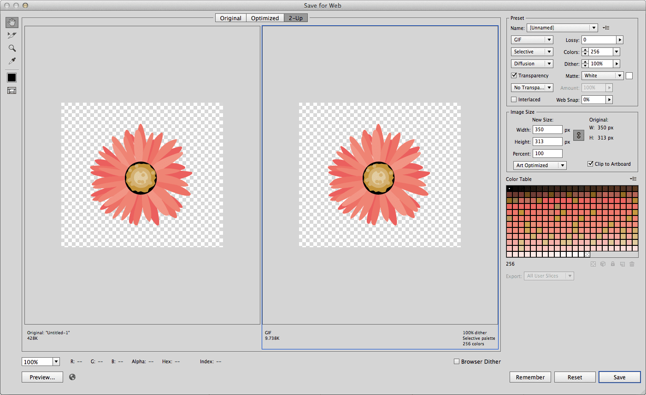This screenshot has height=395, width=646.
Task: Open the Matte dropdown showing White
Action: [x=602, y=75]
